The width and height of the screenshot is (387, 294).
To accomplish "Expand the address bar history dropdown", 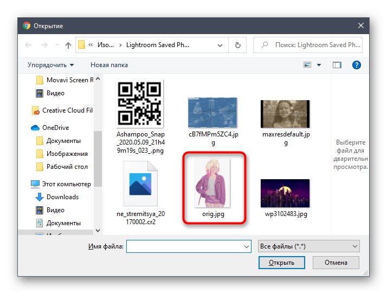I will [220, 45].
